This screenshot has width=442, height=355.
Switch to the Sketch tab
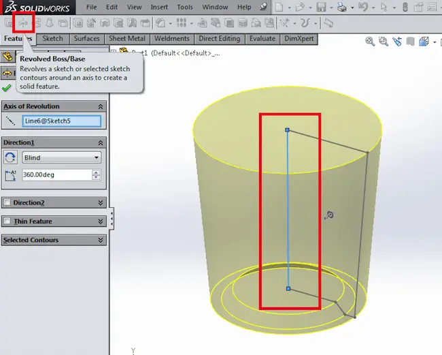click(x=53, y=39)
